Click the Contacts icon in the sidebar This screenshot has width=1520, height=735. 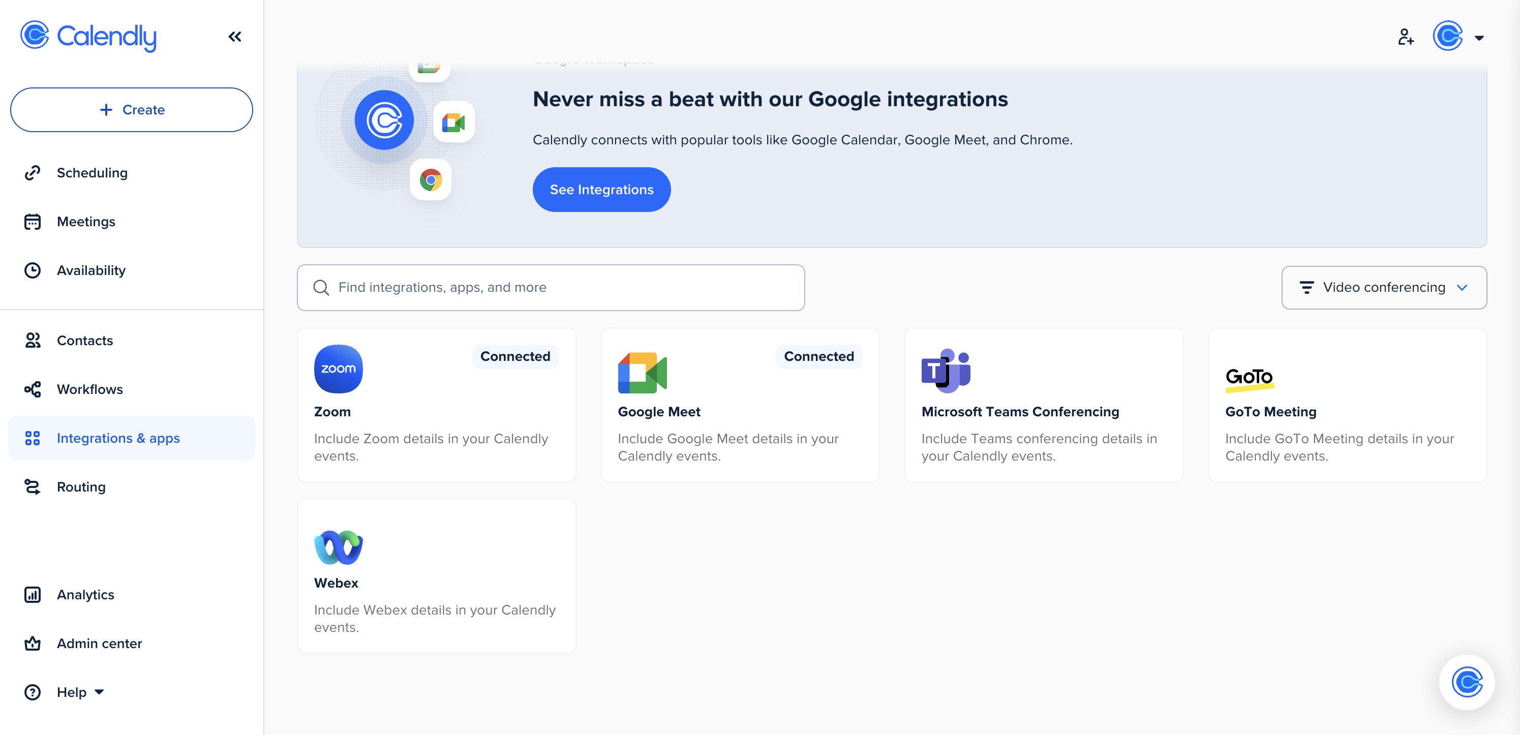point(34,341)
